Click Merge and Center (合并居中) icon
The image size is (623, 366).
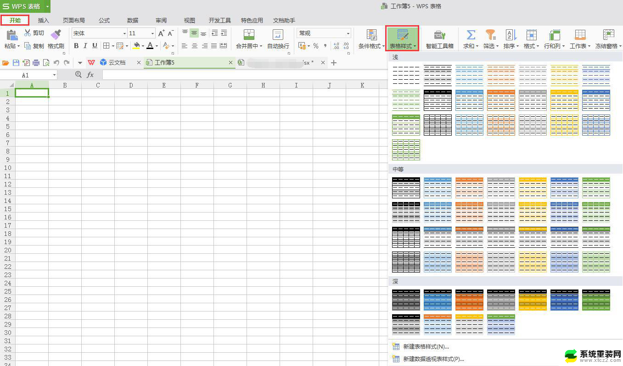pos(249,35)
